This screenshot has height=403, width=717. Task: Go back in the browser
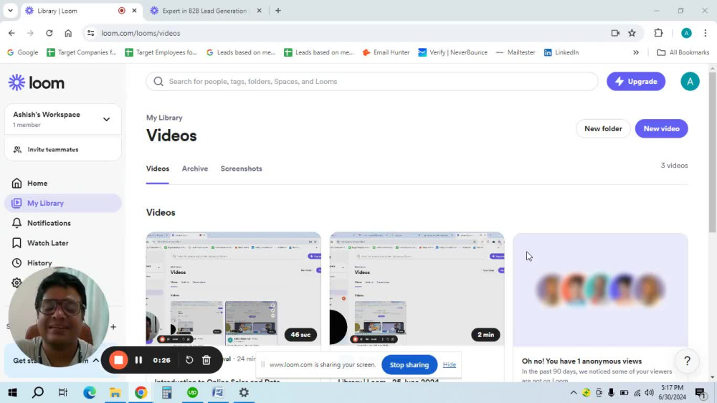tap(11, 33)
